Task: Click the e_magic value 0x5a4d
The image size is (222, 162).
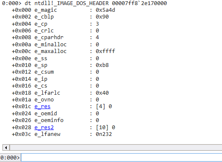Action: 105,10
